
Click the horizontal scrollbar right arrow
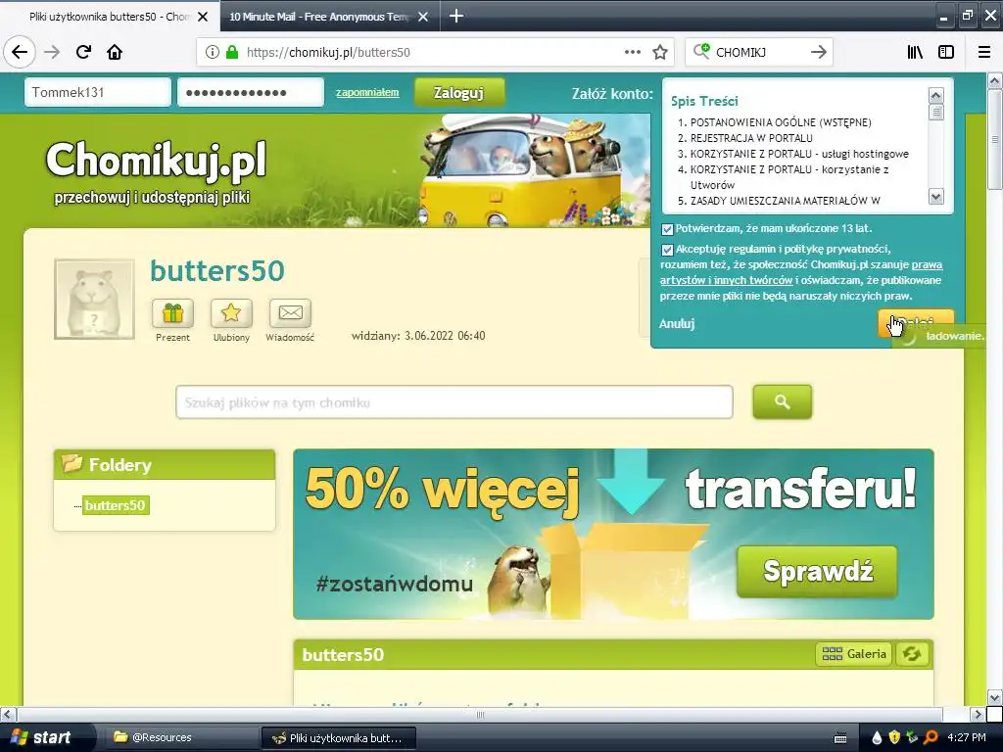pyautogui.click(x=978, y=714)
